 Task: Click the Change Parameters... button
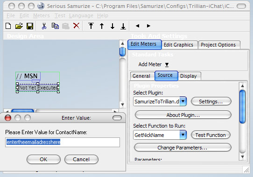point(183,148)
